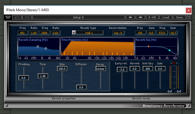Click the Diffusion slider handle showing 0.0
The height and width of the screenshot is (114, 195).
81,87
